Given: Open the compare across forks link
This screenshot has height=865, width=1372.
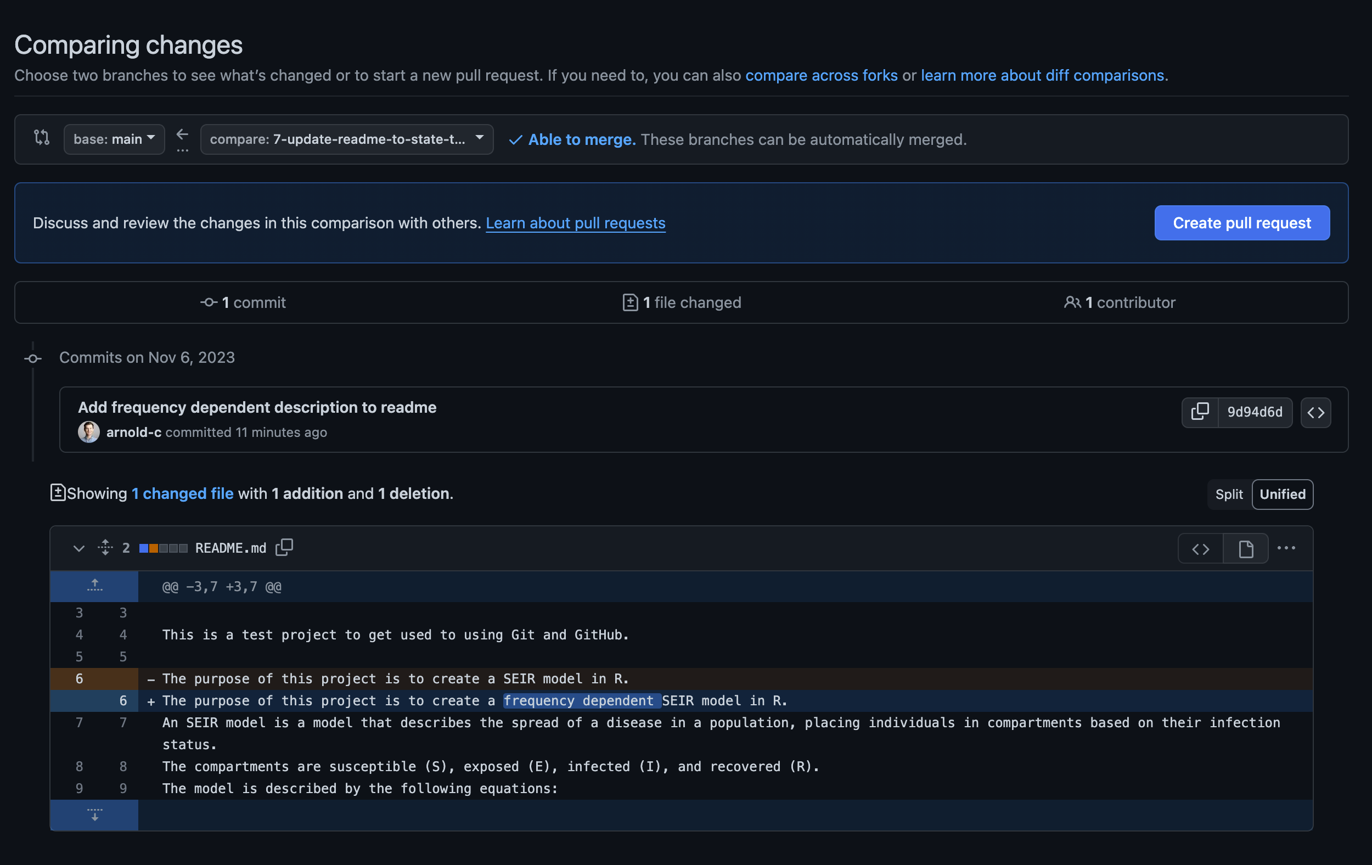Looking at the screenshot, I should [821, 75].
